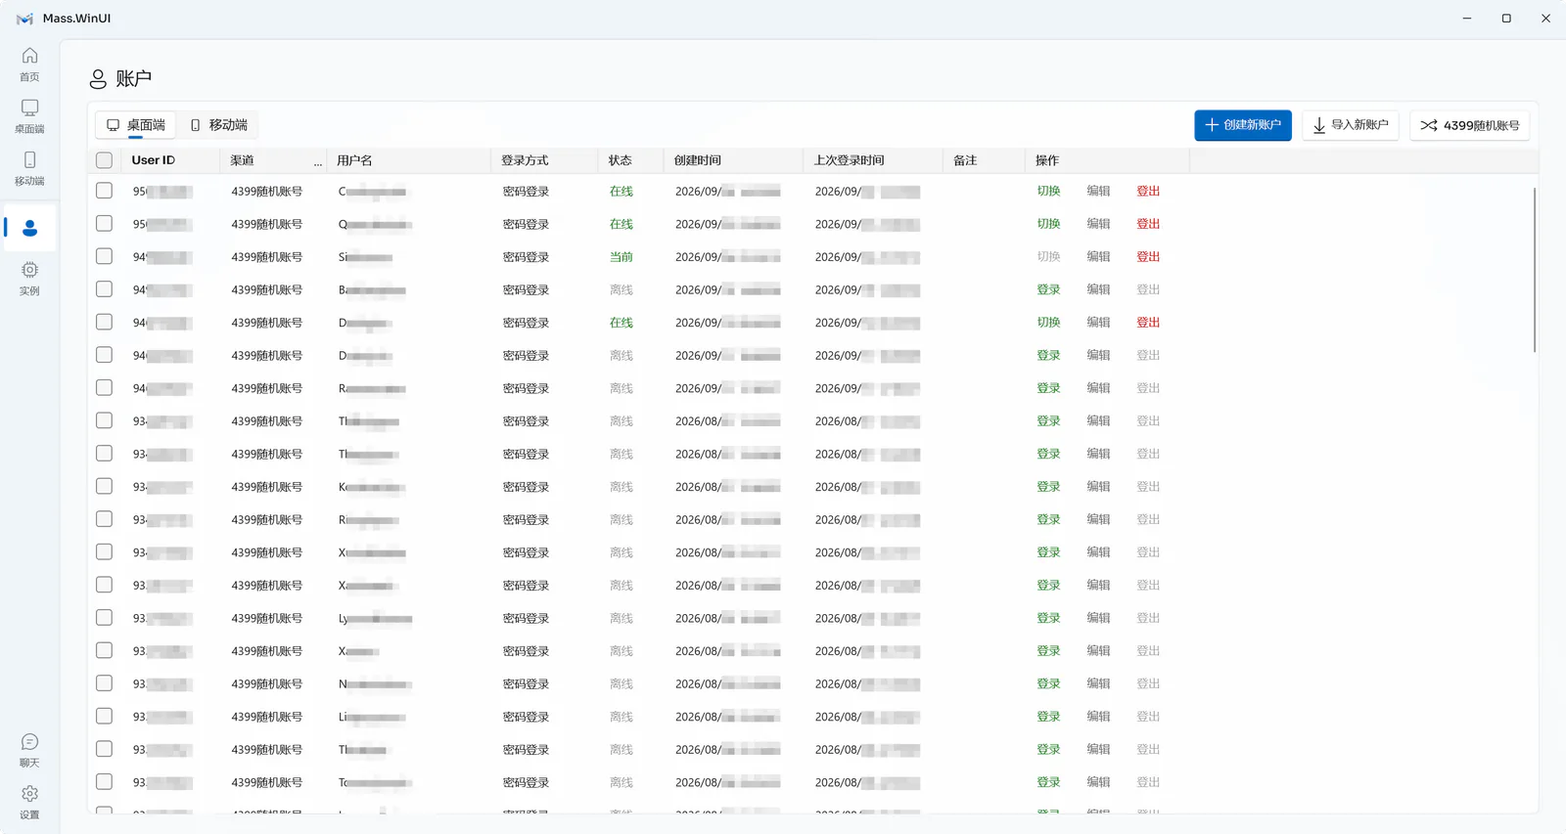Open the 实例 section in the sidebar

pyautogui.click(x=29, y=279)
